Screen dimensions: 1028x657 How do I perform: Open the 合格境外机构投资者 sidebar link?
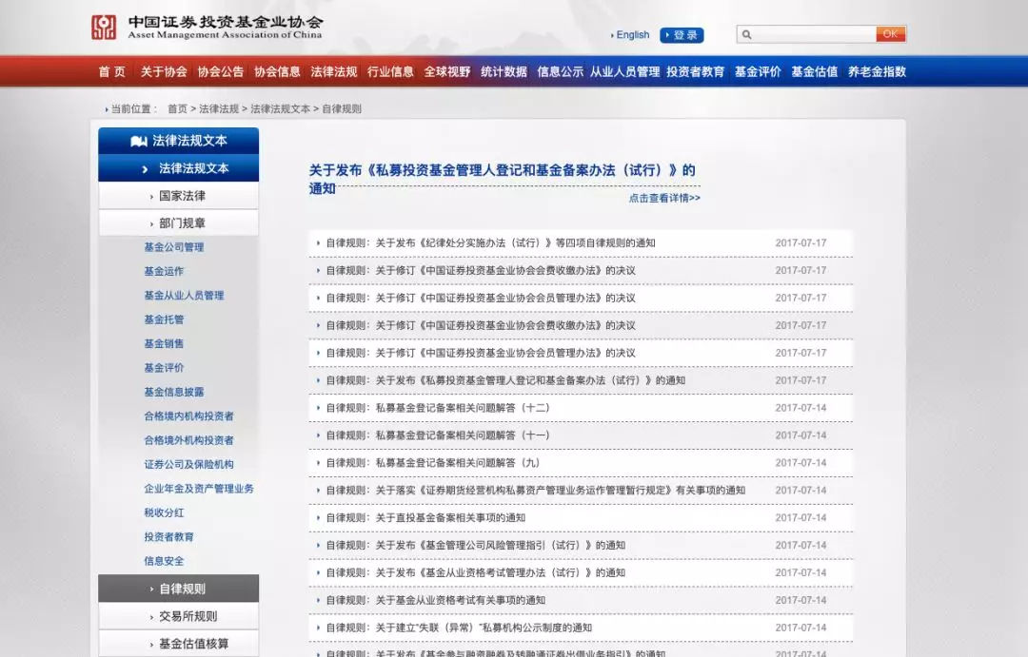pos(188,441)
